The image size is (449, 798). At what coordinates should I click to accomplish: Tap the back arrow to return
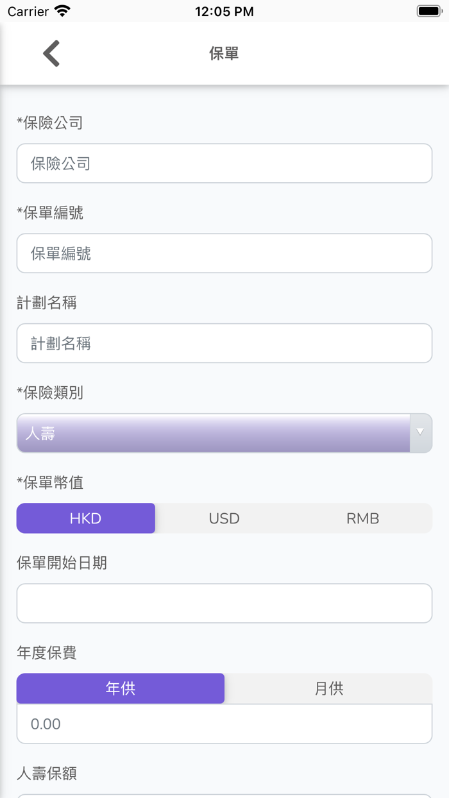click(x=51, y=53)
